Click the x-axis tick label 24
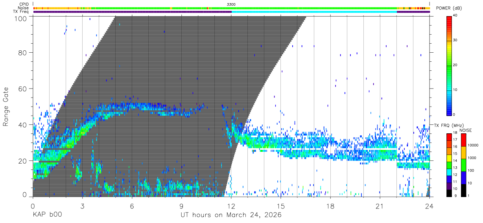The image size is (483, 223). tap(430, 206)
